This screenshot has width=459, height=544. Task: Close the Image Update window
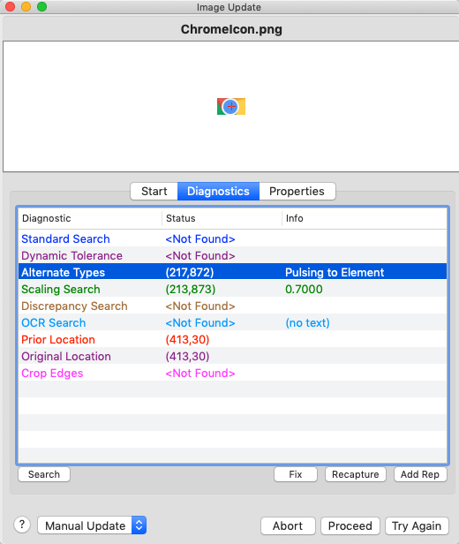point(10,6)
